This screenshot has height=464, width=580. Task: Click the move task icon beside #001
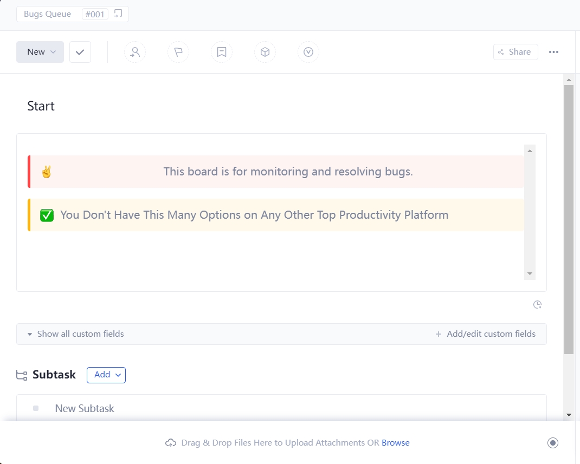pos(118,14)
